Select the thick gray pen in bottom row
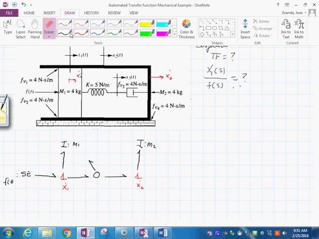 point(131,33)
